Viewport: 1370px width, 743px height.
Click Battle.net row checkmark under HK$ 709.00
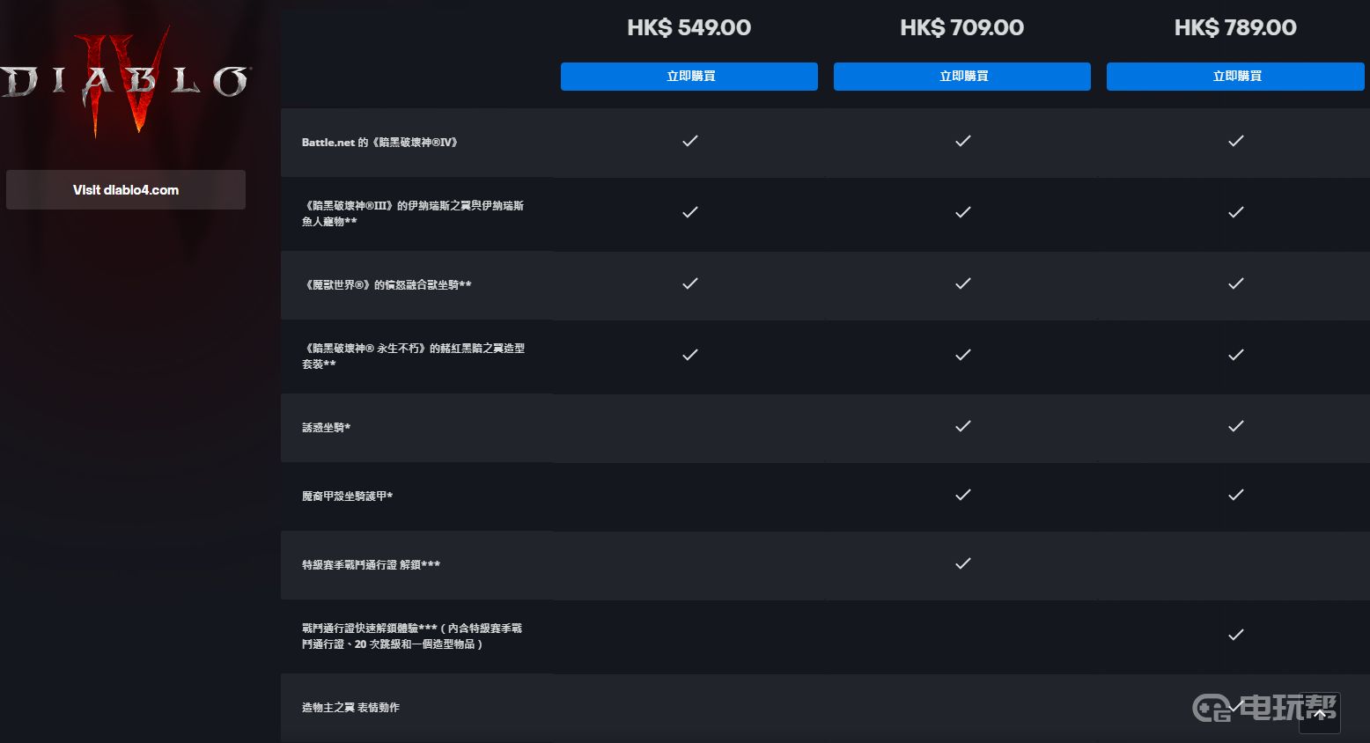click(963, 141)
